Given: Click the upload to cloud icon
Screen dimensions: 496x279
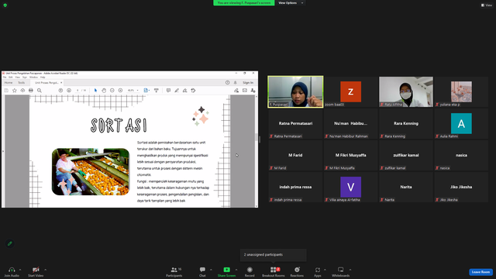Looking at the screenshot, I should [x=22, y=91].
